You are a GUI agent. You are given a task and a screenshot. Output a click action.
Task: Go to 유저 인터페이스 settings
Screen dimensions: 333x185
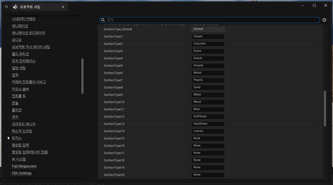pos(24,61)
